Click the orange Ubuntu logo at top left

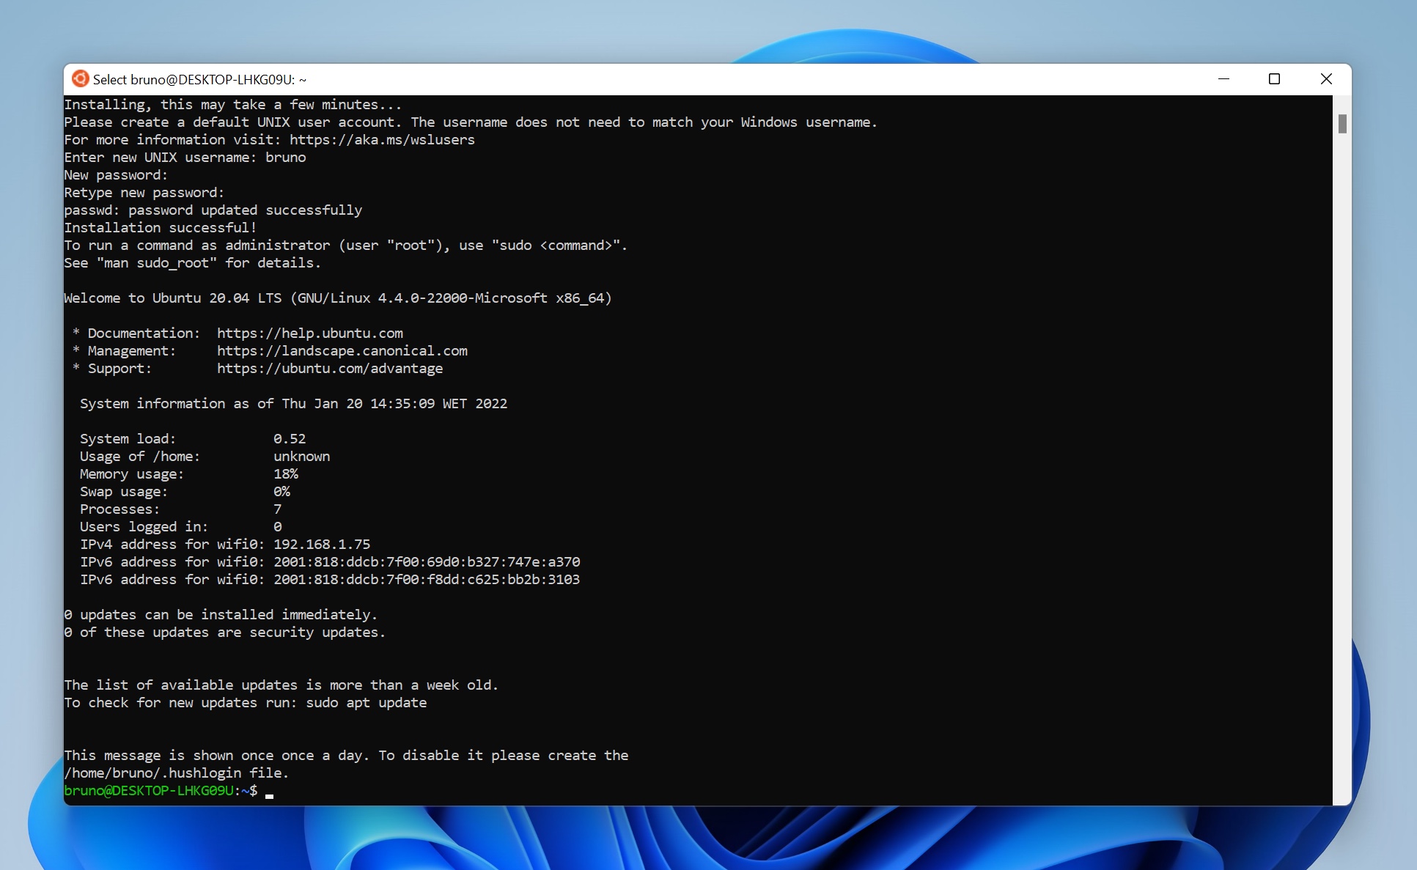(x=81, y=78)
